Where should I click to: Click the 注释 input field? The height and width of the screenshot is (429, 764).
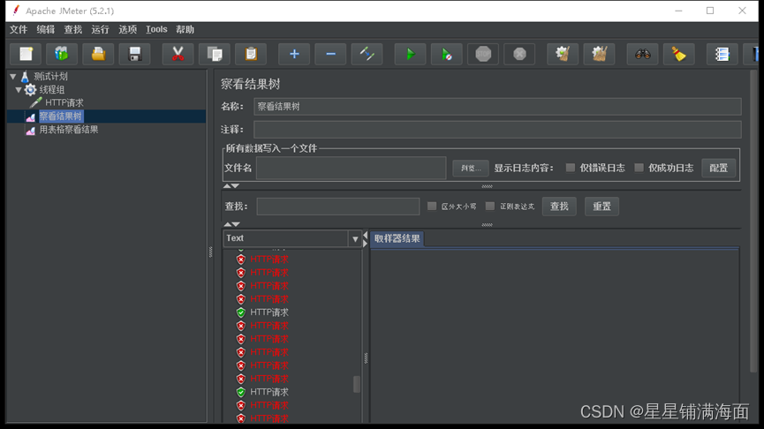(x=497, y=130)
